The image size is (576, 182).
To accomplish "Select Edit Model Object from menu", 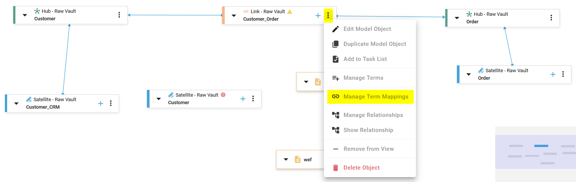I will (367, 29).
